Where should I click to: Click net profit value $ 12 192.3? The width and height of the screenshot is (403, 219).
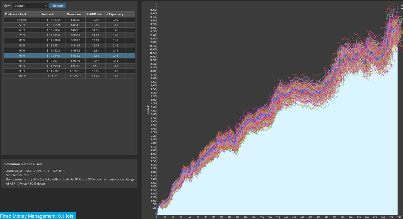(53, 50)
